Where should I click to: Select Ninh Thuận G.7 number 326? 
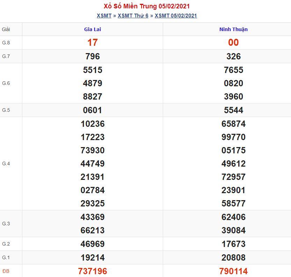[233, 56]
